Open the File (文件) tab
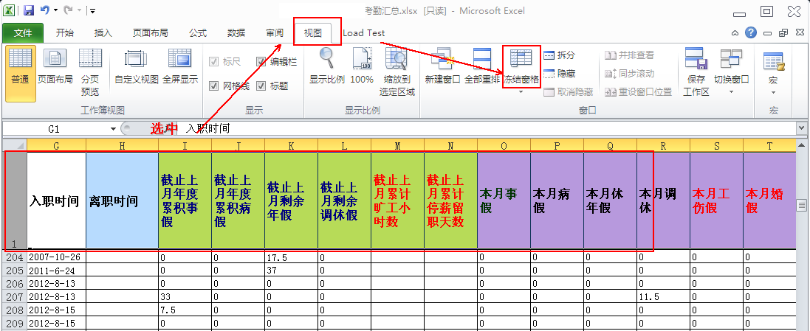Image resolution: width=810 pixels, height=331 pixels. tap(23, 33)
